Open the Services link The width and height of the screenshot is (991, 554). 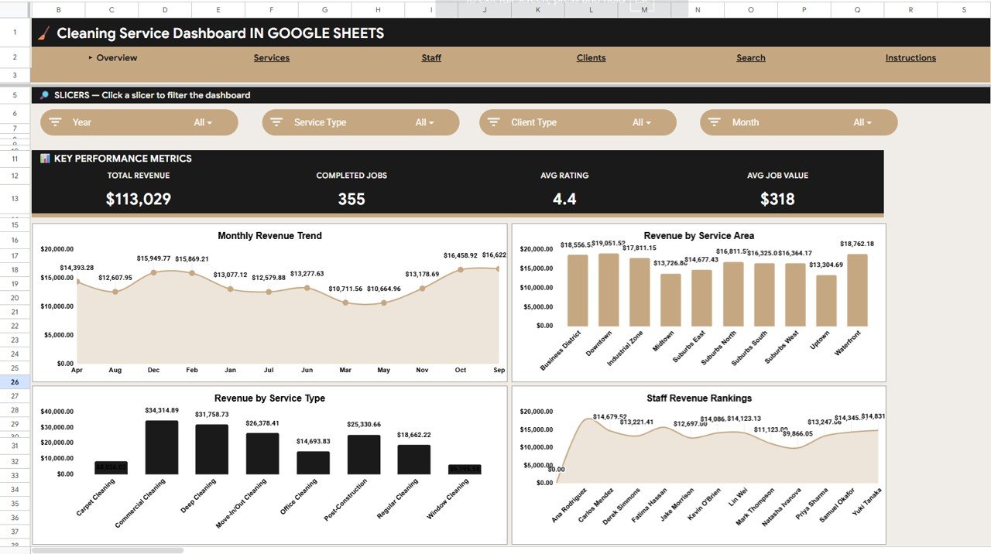(271, 57)
